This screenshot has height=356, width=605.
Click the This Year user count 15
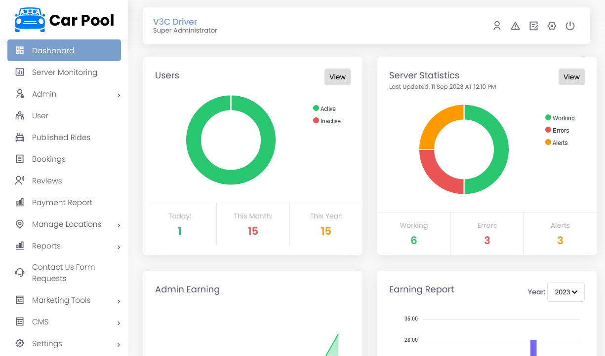click(x=326, y=231)
